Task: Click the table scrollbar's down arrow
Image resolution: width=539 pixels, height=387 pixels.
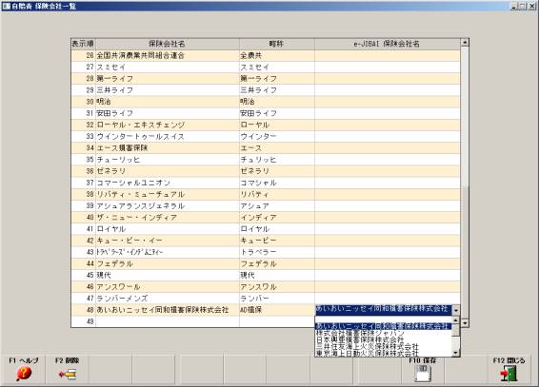Action: pos(465,323)
